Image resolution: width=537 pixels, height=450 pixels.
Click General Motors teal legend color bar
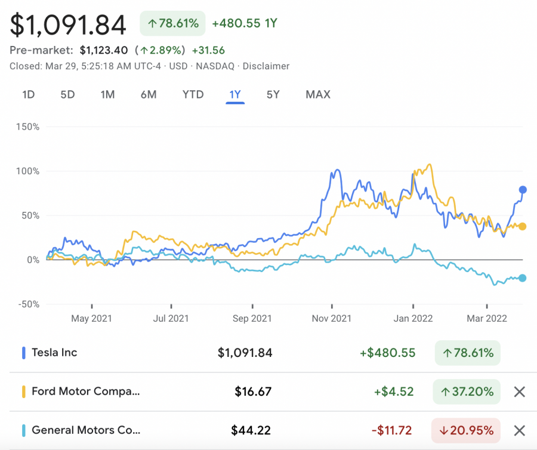[24, 430]
